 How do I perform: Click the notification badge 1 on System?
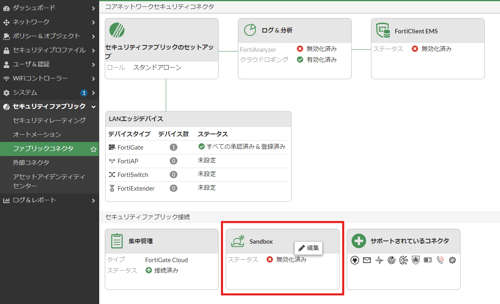[x=84, y=93]
